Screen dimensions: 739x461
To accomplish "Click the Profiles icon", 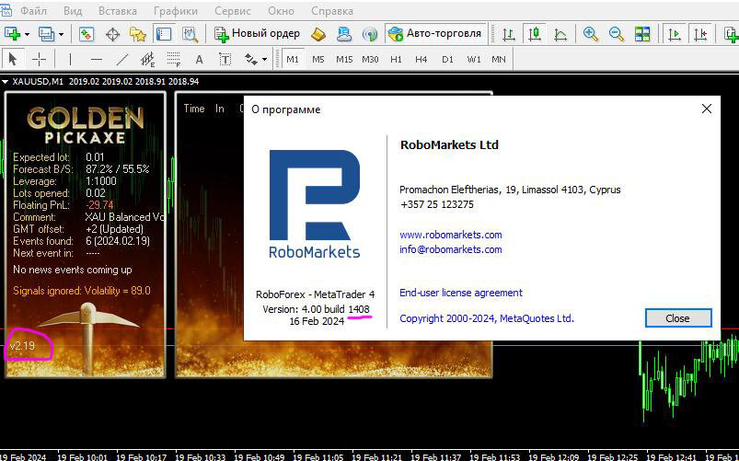I will point(46,34).
